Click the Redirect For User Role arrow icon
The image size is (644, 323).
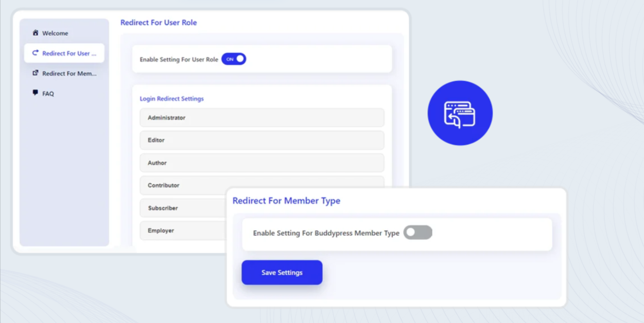coord(35,53)
